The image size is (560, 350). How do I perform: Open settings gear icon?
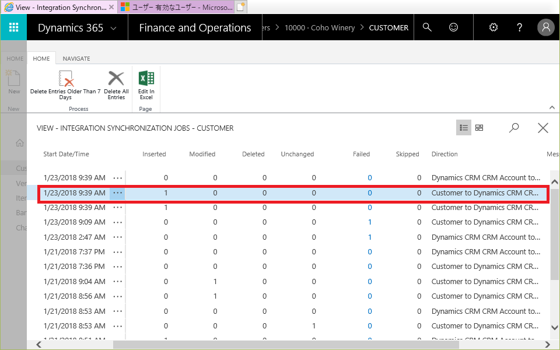coord(494,27)
